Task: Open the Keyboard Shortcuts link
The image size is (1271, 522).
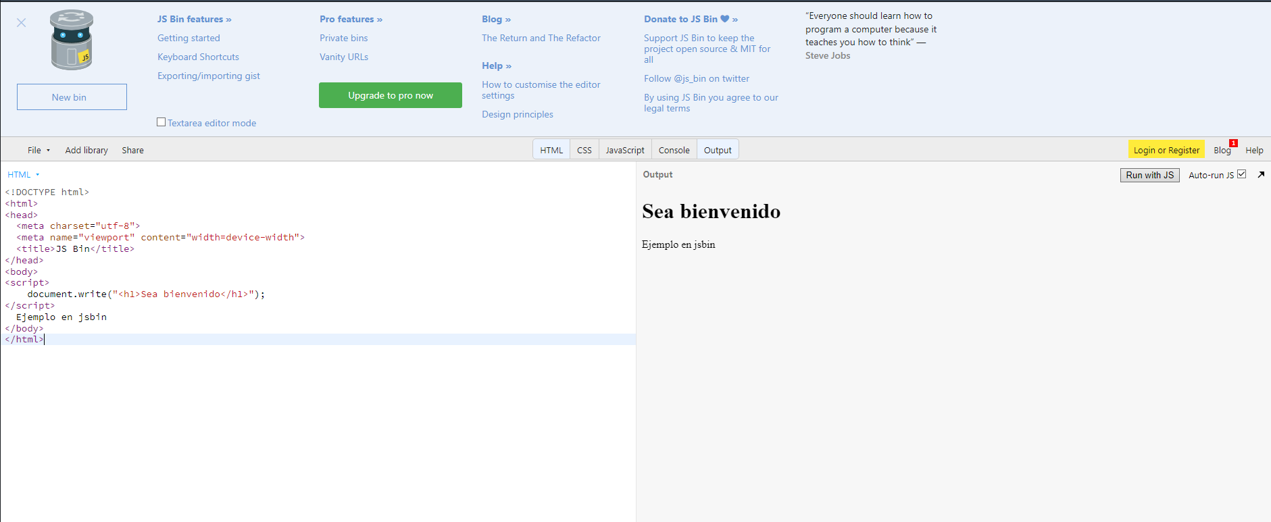Action: 198,57
